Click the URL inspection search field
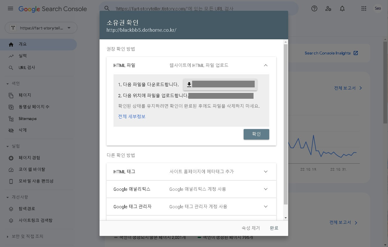This screenshot has width=388, height=247. 199,8
